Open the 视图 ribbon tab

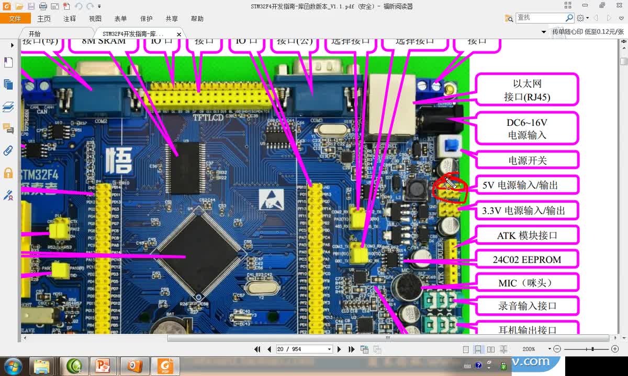click(95, 18)
